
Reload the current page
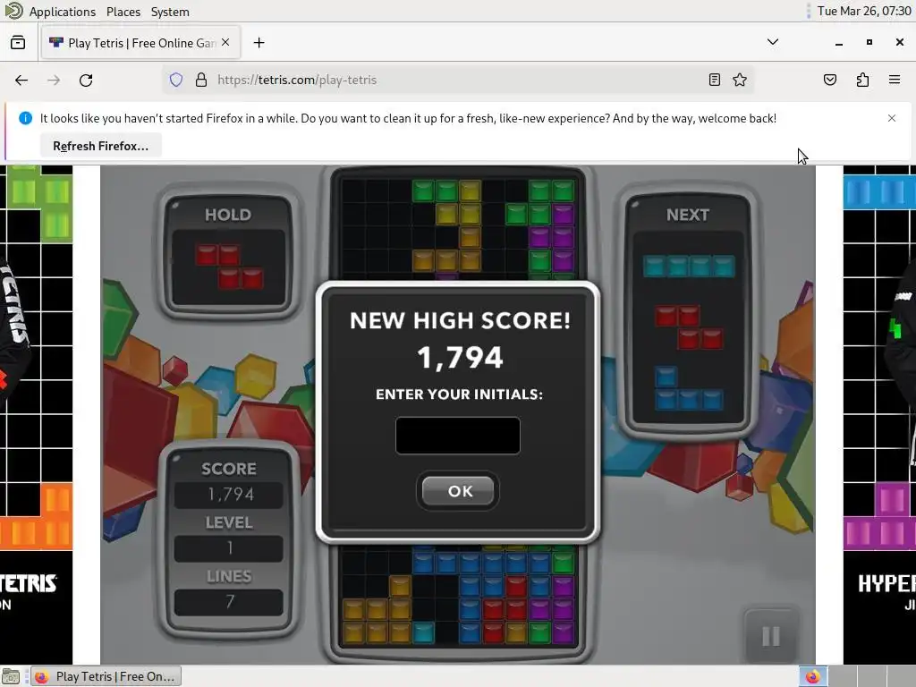click(x=86, y=80)
